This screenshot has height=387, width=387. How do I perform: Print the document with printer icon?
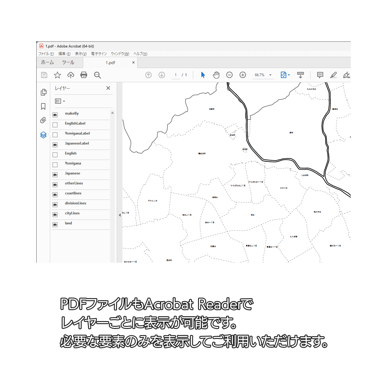[x=84, y=75]
